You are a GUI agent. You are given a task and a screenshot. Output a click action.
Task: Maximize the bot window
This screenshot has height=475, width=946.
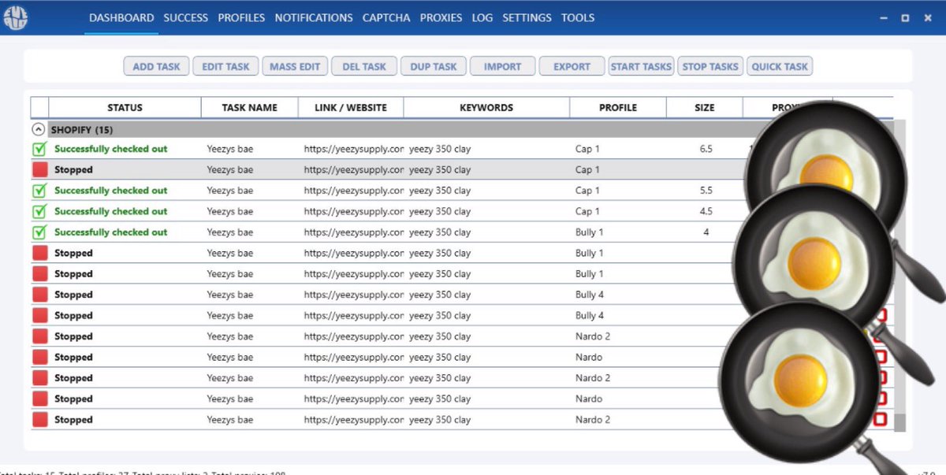[x=905, y=17]
